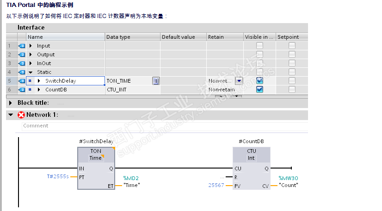Click the Network 1 red error icon
Viewport: 382px width, 211px height.
21,115
